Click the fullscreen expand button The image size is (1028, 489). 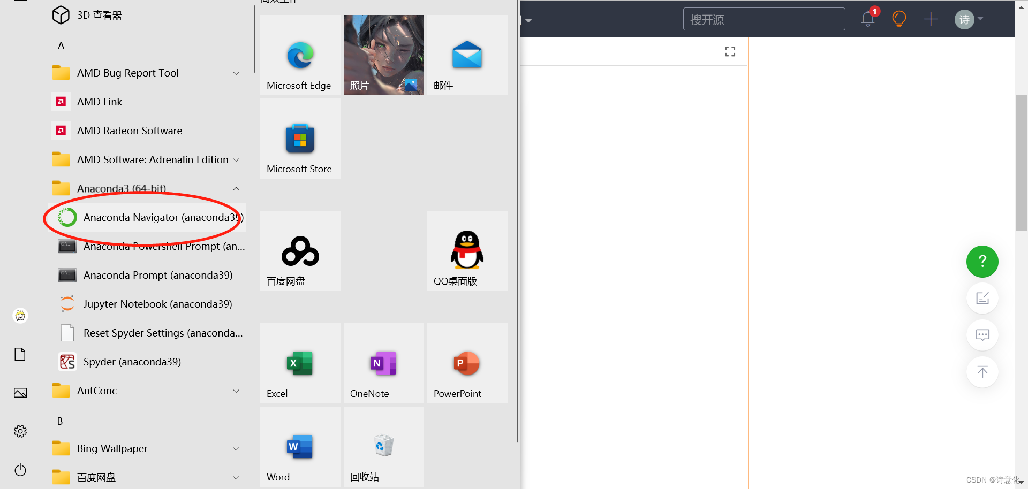(729, 51)
